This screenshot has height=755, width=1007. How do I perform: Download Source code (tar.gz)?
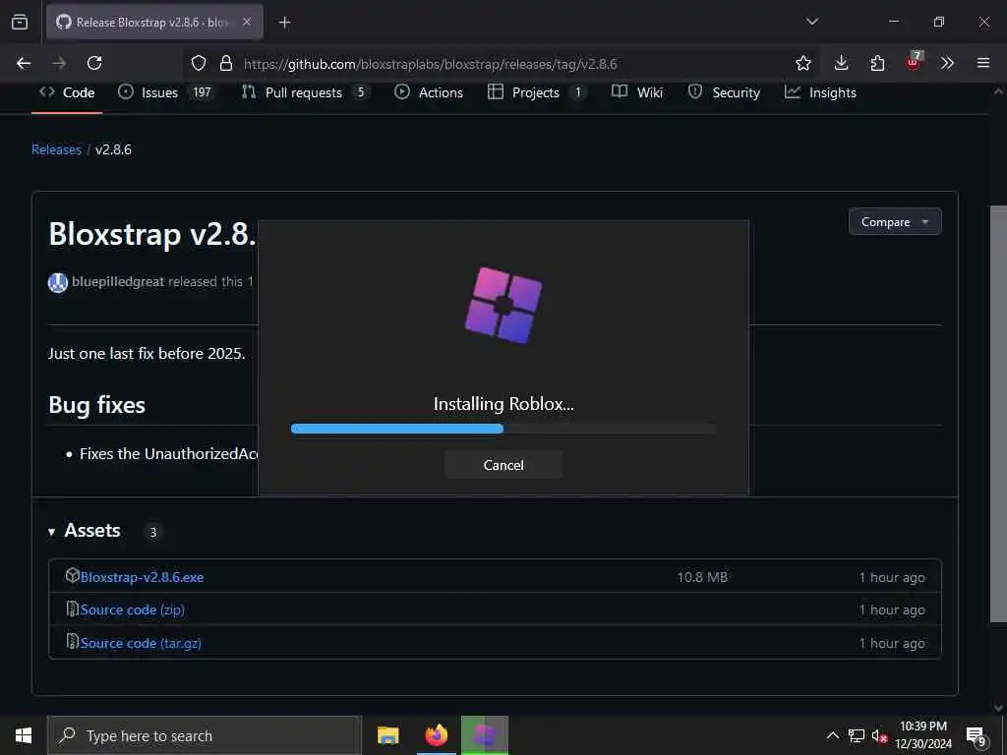point(141,643)
